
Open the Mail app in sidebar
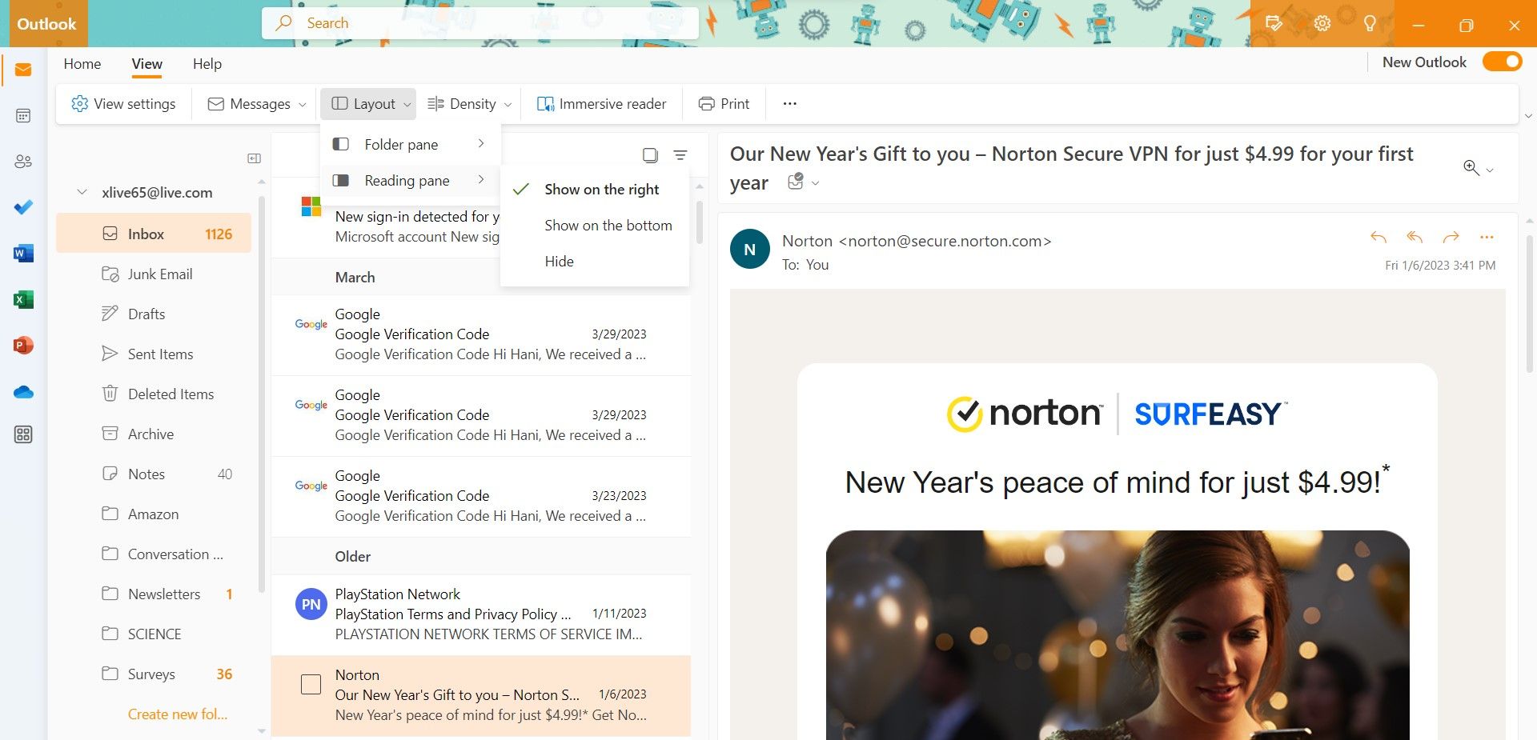pyautogui.click(x=23, y=70)
